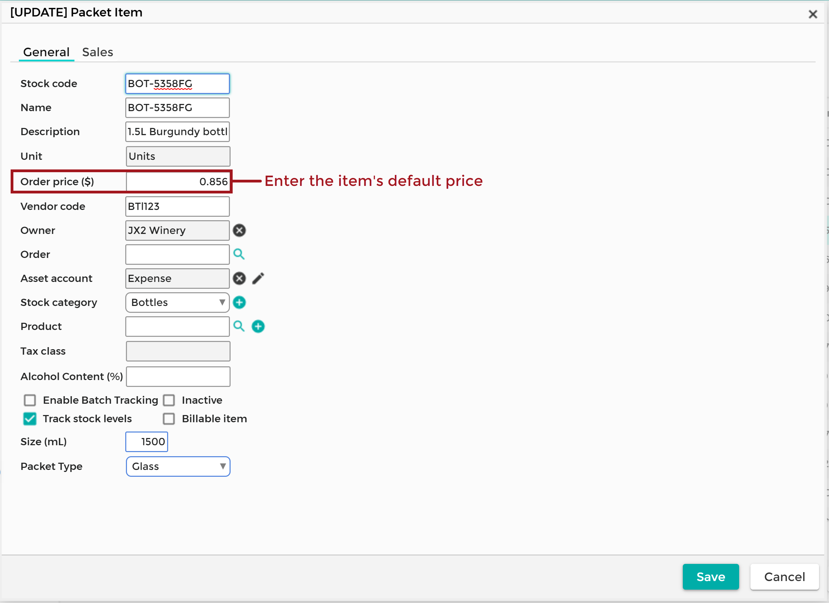Save the packet item

point(711,577)
